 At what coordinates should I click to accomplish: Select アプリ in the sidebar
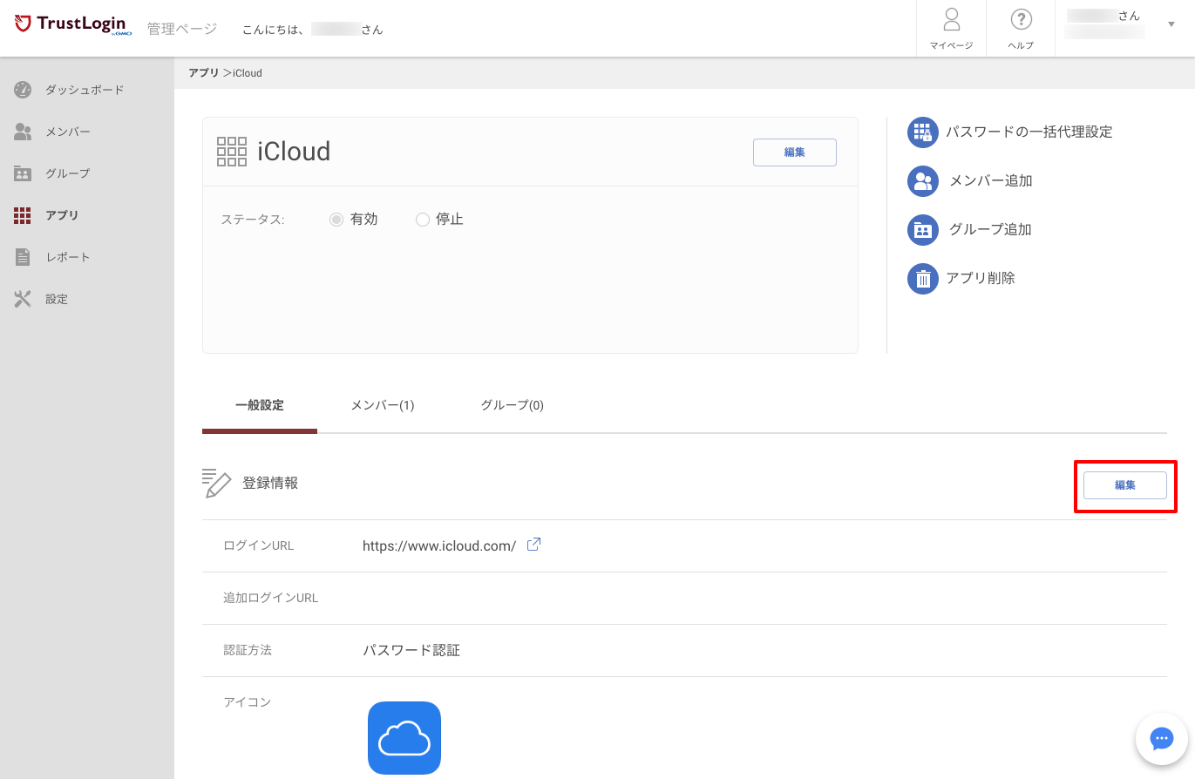pyautogui.click(x=62, y=215)
